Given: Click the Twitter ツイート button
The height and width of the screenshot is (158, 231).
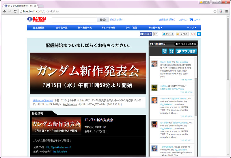Looking at the screenshot, I should (168, 34).
